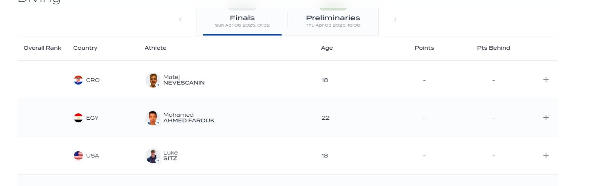Screen dimensions: 603x186
Task: Expand Matej Nevescanin's row details
Action: (x=546, y=80)
